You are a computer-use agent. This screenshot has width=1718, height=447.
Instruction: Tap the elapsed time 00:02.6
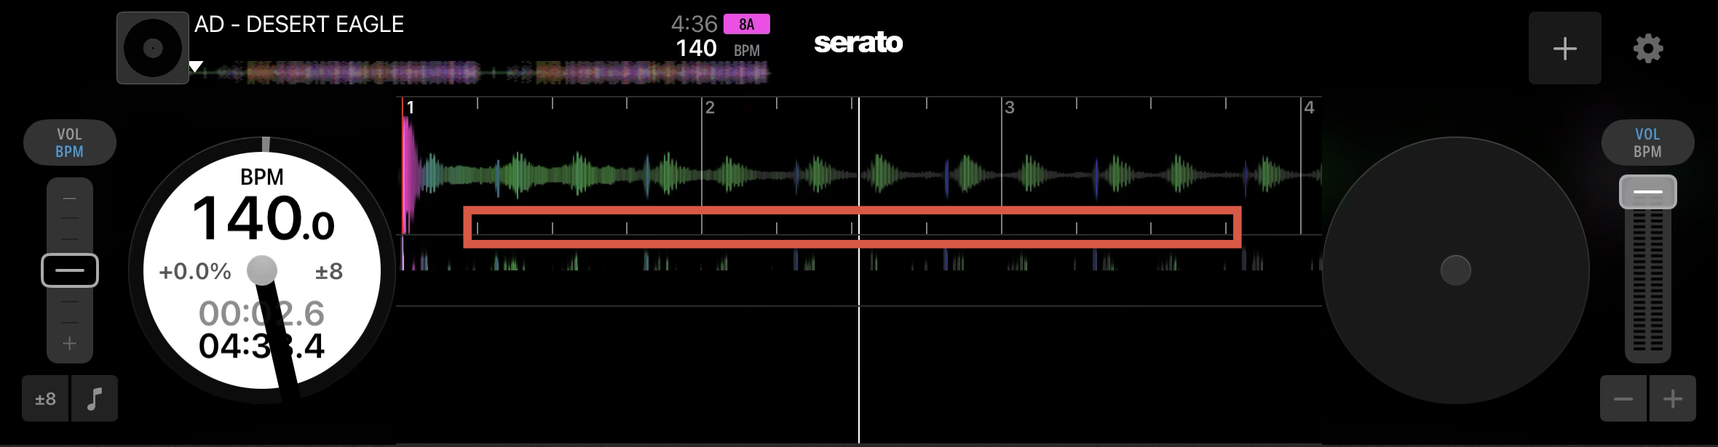(262, 313)
